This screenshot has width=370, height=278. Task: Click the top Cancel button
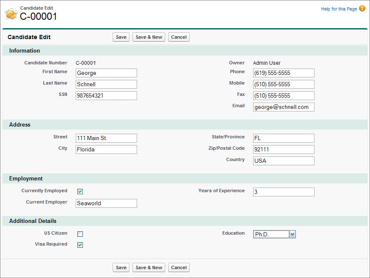179,37
